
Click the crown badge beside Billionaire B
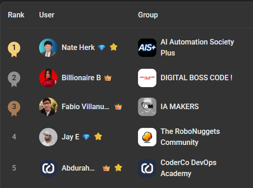point(108,78)
